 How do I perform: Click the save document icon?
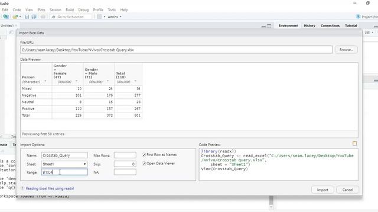click(x=27, y=17)
